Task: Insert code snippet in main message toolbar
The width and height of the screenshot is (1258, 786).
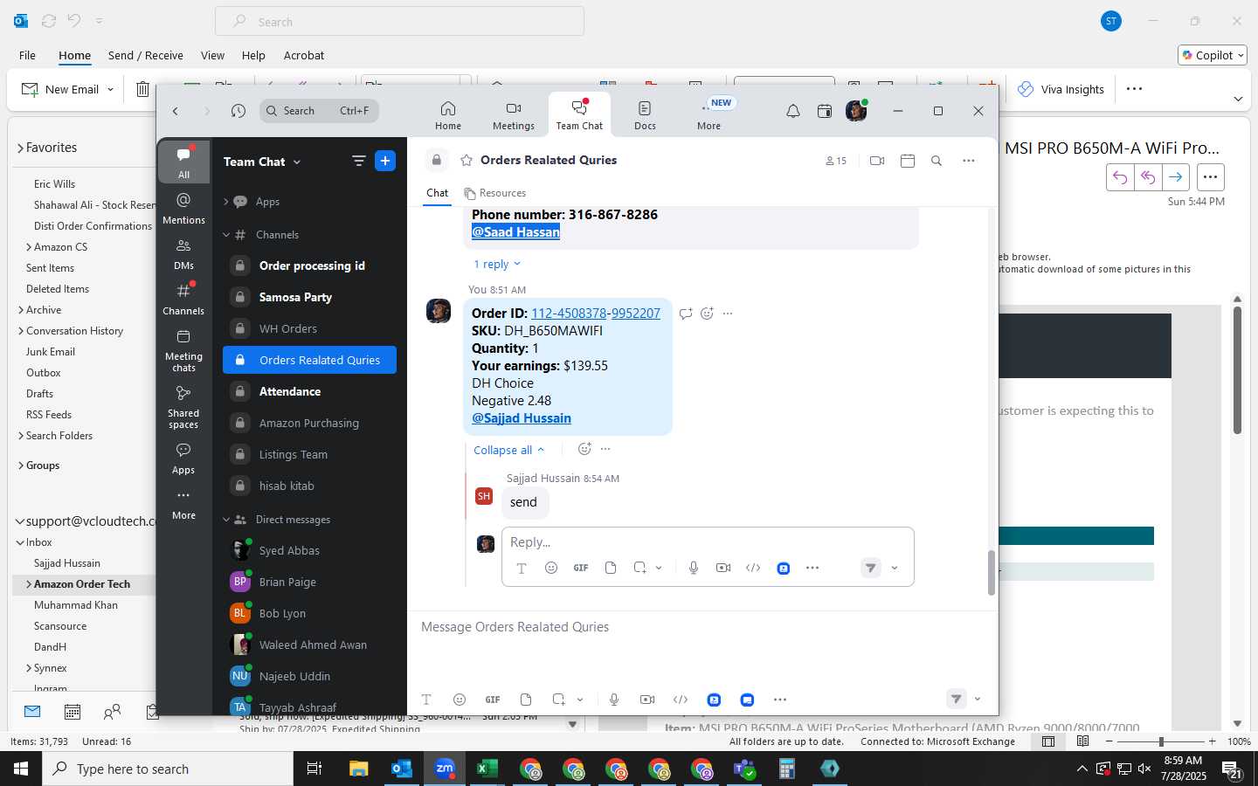Action: [681, 700]
